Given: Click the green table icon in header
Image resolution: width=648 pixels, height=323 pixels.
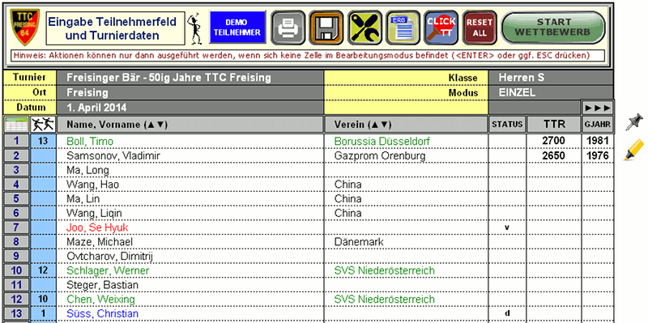Looking at the screenshot, I should (16, 125).
